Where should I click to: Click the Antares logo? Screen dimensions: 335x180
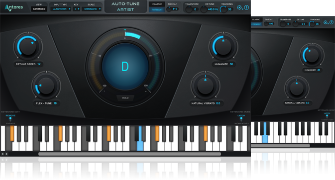[x=14, y=7]
